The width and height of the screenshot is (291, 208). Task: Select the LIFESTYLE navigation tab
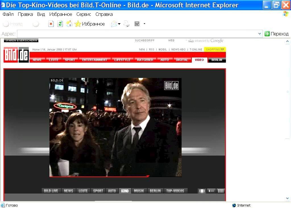[x=122, y=60]
